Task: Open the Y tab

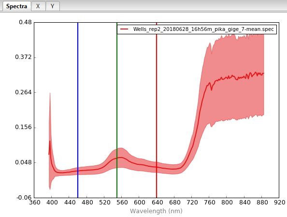Action: pos(53,6)
